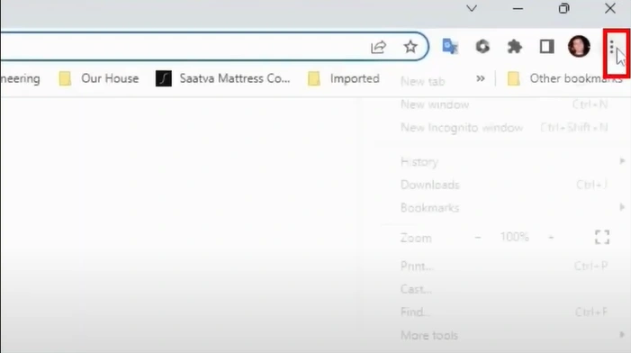Expand the Bookmarks submenu
631x353 pixels.
point(505,208)
